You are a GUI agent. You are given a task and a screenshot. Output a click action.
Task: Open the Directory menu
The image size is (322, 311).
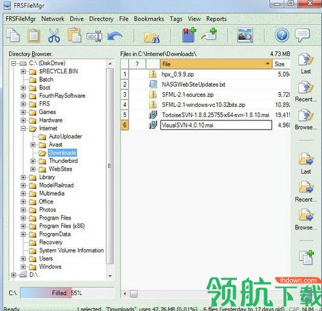(x=101, y=19)
